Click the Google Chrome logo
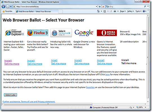The height and width of the screenshot is (112, 152). click(x=84, y=33)
